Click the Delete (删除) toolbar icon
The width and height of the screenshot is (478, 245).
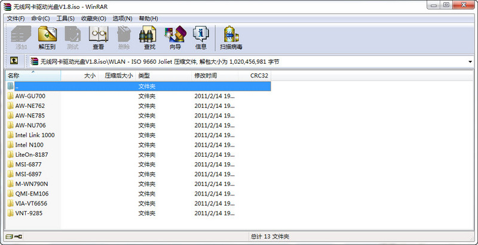point(124,38)
